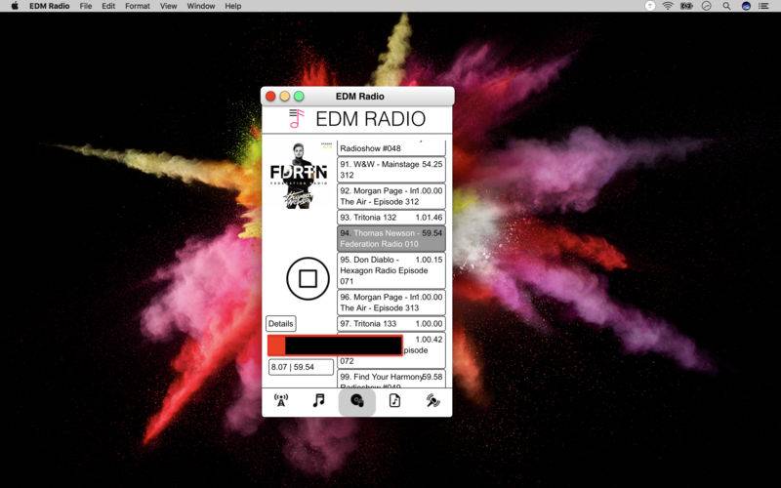Click the 8.07 | 59.54 time field
The width and height of the screenshot is (781, 488).
point(301,367)
